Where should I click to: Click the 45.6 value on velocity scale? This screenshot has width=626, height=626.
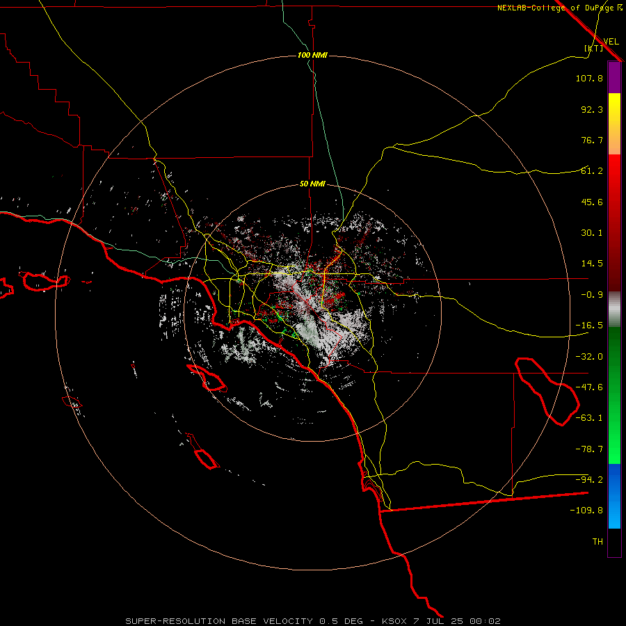[x=592, y=202]
